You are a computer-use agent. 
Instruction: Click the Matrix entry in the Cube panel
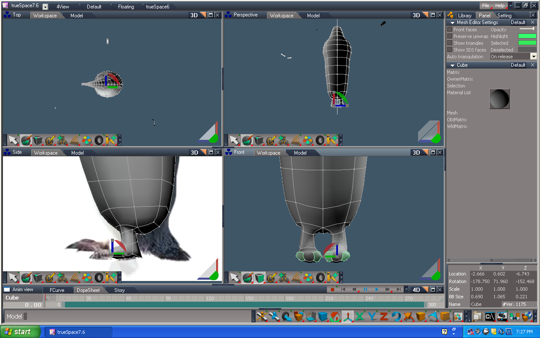pyautogui.click(x=453, y=72)
